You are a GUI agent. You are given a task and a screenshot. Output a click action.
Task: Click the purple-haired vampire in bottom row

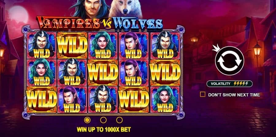click(72, 100)
